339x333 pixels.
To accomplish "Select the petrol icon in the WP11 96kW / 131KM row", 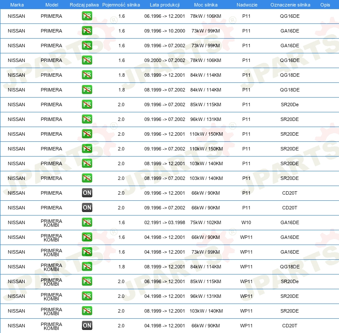I will pyautogui.click(x=87, y=296).
